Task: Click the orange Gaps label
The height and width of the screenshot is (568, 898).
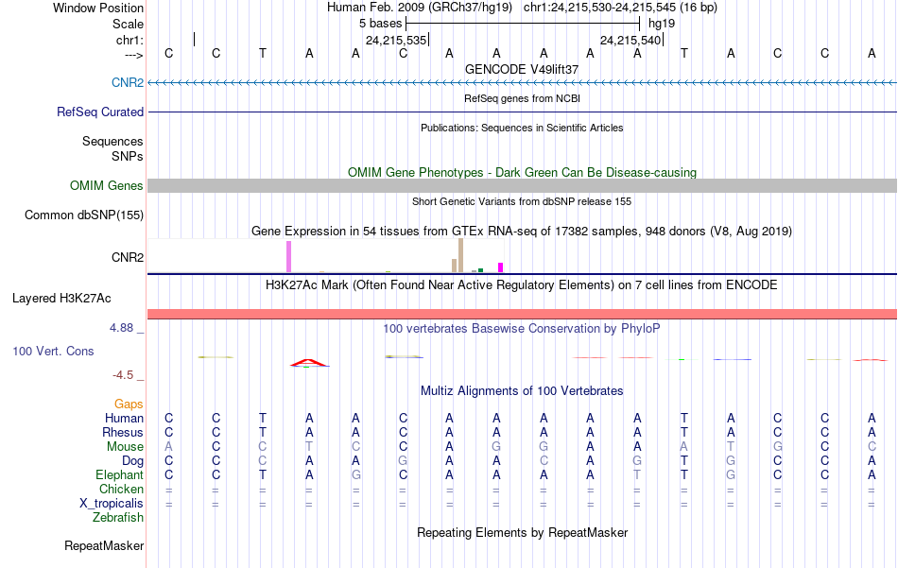Action: click(129, 404)
